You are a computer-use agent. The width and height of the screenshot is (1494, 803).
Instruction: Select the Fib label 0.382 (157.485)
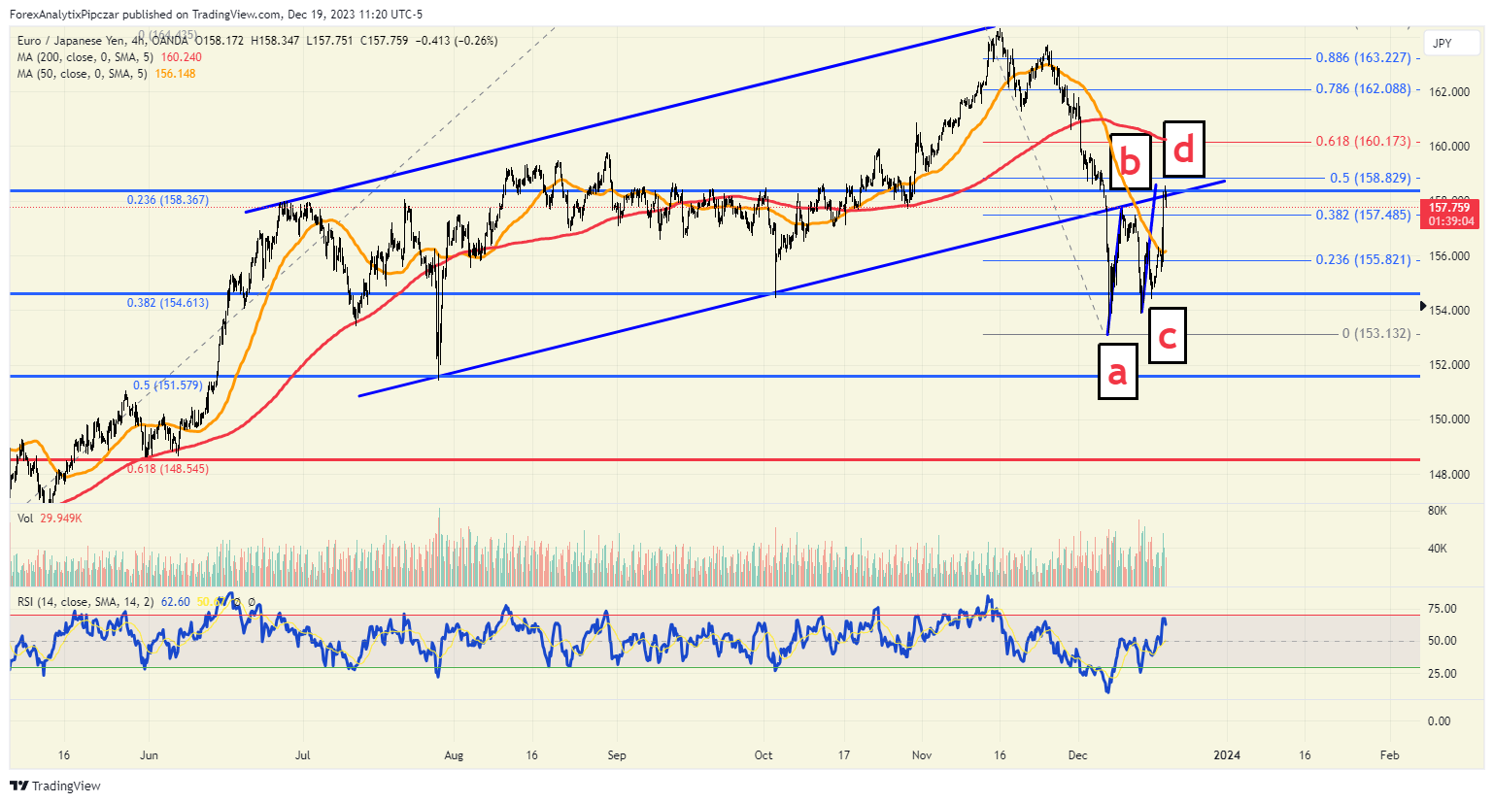[1363, 215]
